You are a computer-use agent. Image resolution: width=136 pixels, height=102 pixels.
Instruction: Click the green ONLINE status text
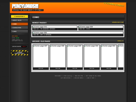17,38
